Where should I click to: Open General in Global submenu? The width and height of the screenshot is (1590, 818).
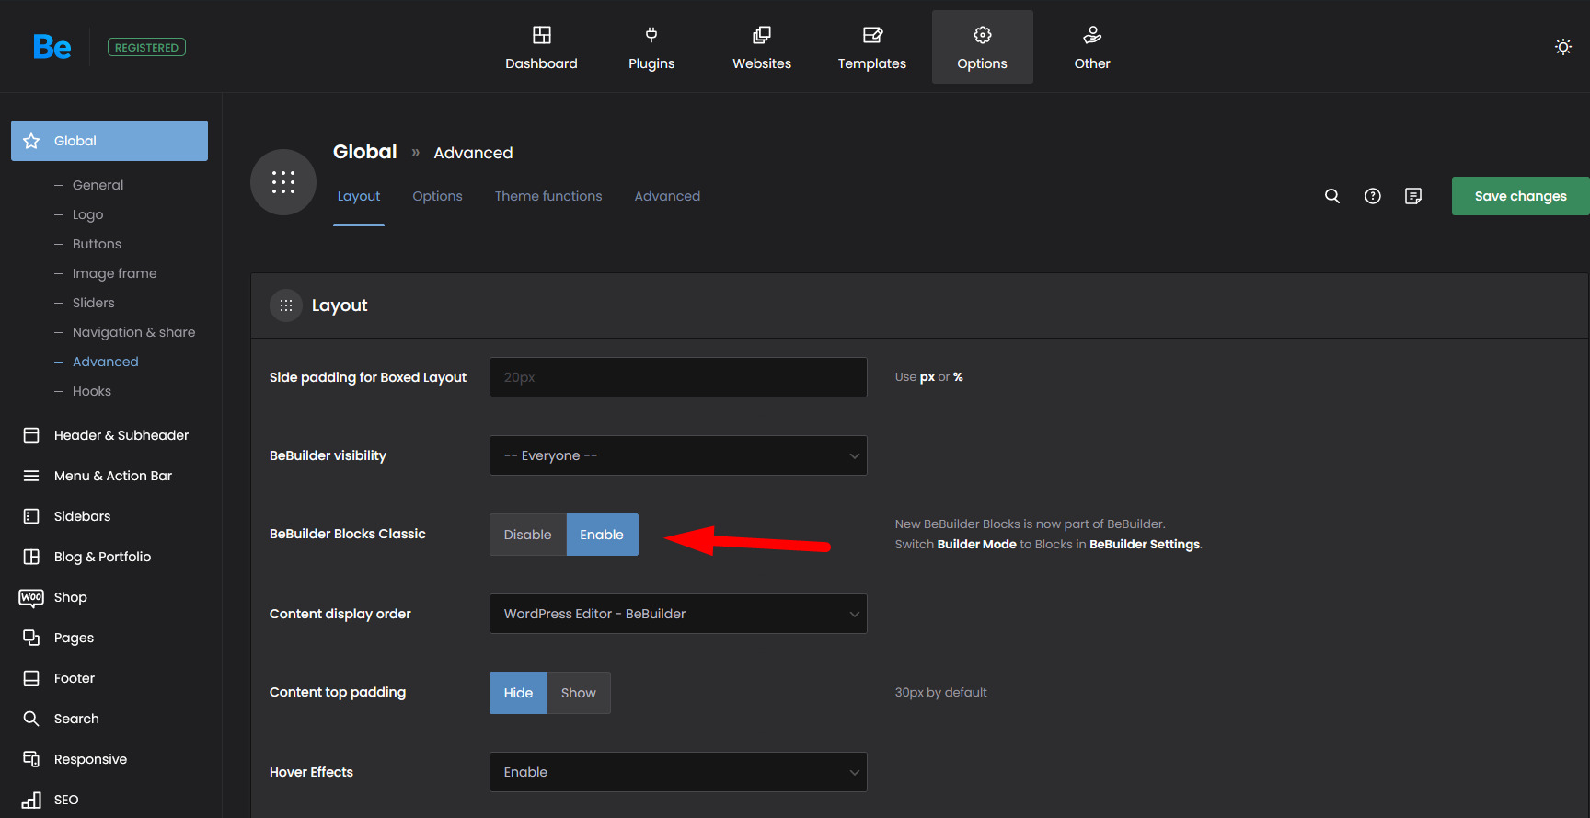(98, 185)
